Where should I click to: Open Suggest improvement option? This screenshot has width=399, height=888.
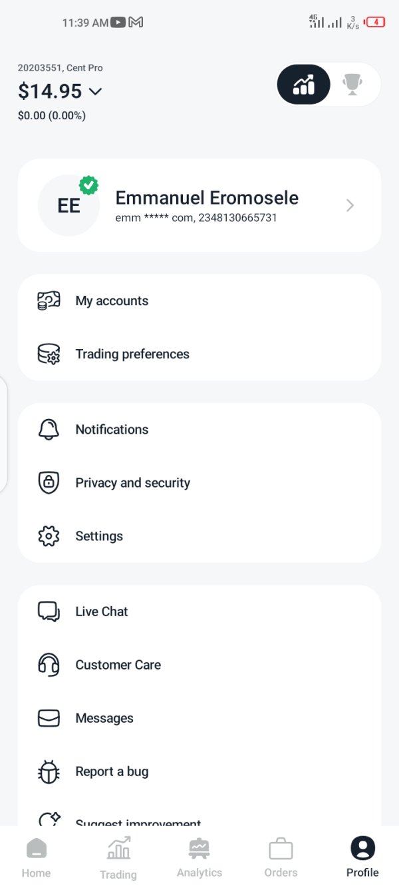[138, 821]
